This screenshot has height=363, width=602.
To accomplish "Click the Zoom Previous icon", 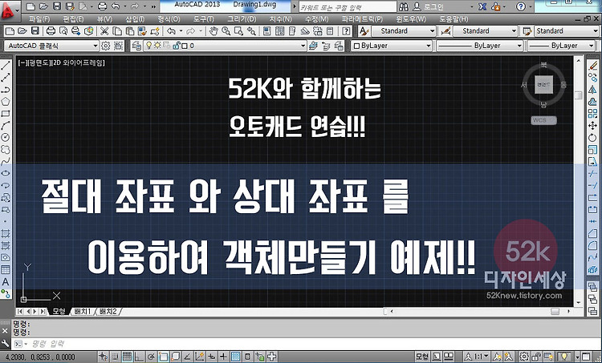I will [251, 31].
